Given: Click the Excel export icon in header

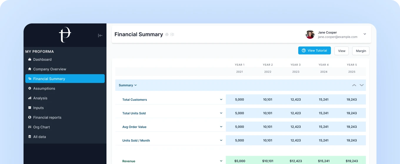Looking at the screenshot, I should [172, 35].
